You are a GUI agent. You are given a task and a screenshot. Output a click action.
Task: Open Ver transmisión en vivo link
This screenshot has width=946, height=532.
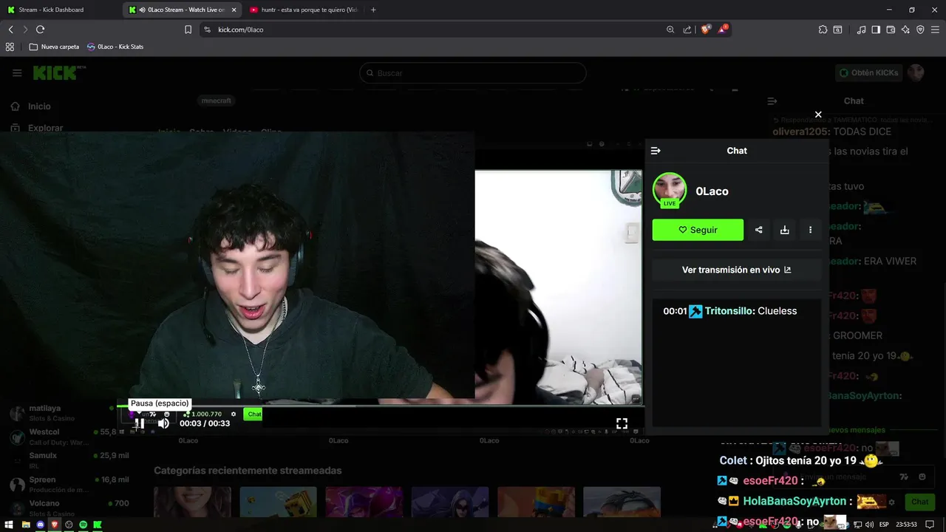(x=737, y=270)
